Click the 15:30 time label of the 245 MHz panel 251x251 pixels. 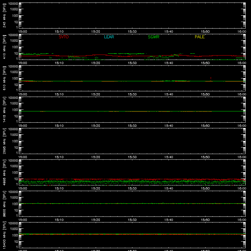tap(132, 32)
